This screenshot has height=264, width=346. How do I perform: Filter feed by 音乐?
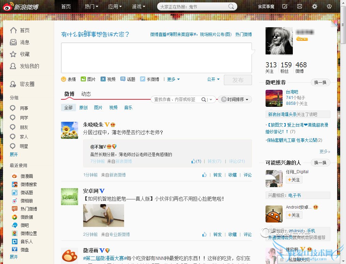tap(128, 108)
